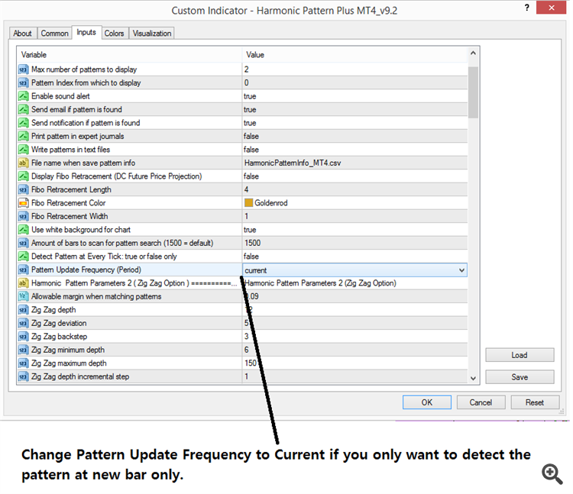573x494 pixels.
Task: Click the integer icon for Zig Zag maximum depth
Action: pos(23,363)
